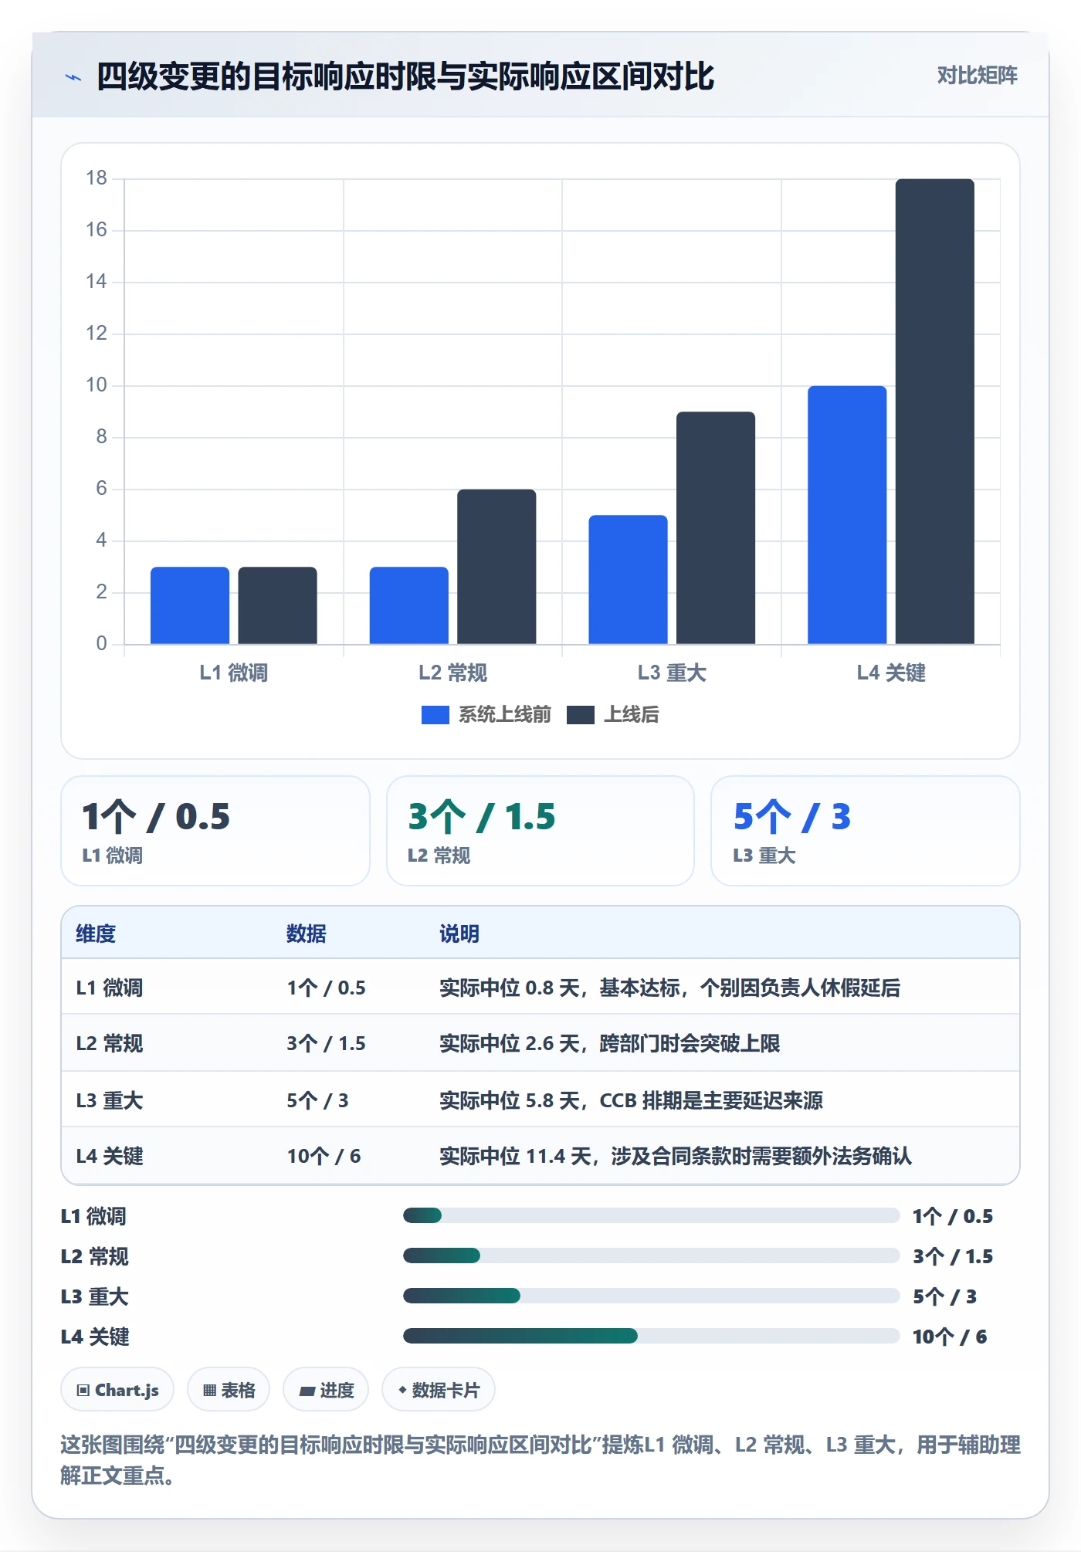1081x1552 pixels.
Task: Click the L2 常规 progress bar
Action: pyautogui.click(x=651, y=1255)
